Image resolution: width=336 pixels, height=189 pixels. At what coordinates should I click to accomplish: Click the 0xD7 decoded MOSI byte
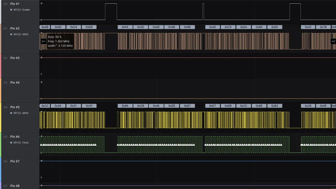213,106
